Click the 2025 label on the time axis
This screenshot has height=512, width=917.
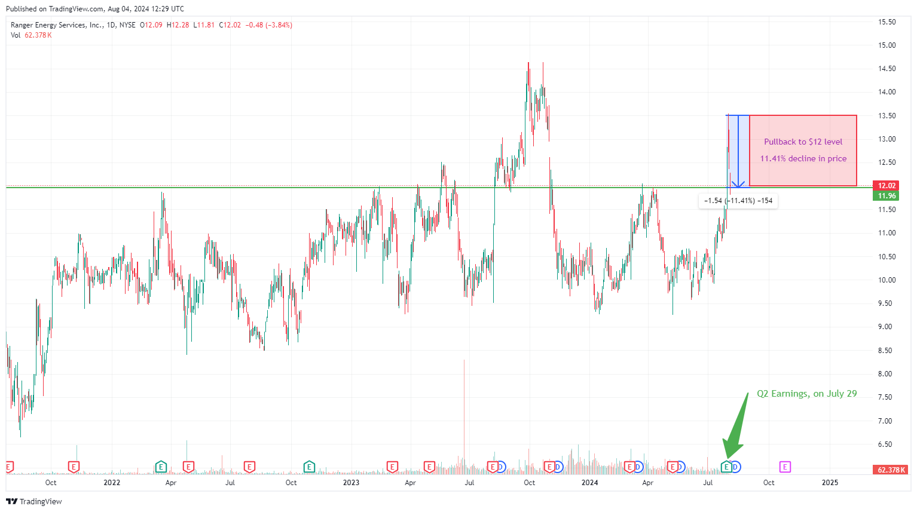tap(830, 482)
